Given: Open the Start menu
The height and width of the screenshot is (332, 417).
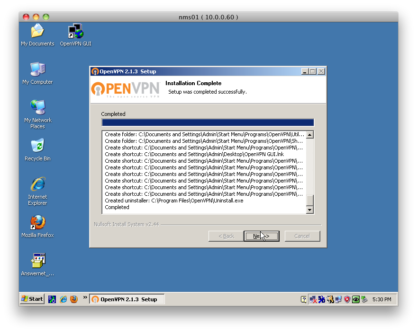Looking at the screenshot, I should (32, 299).
